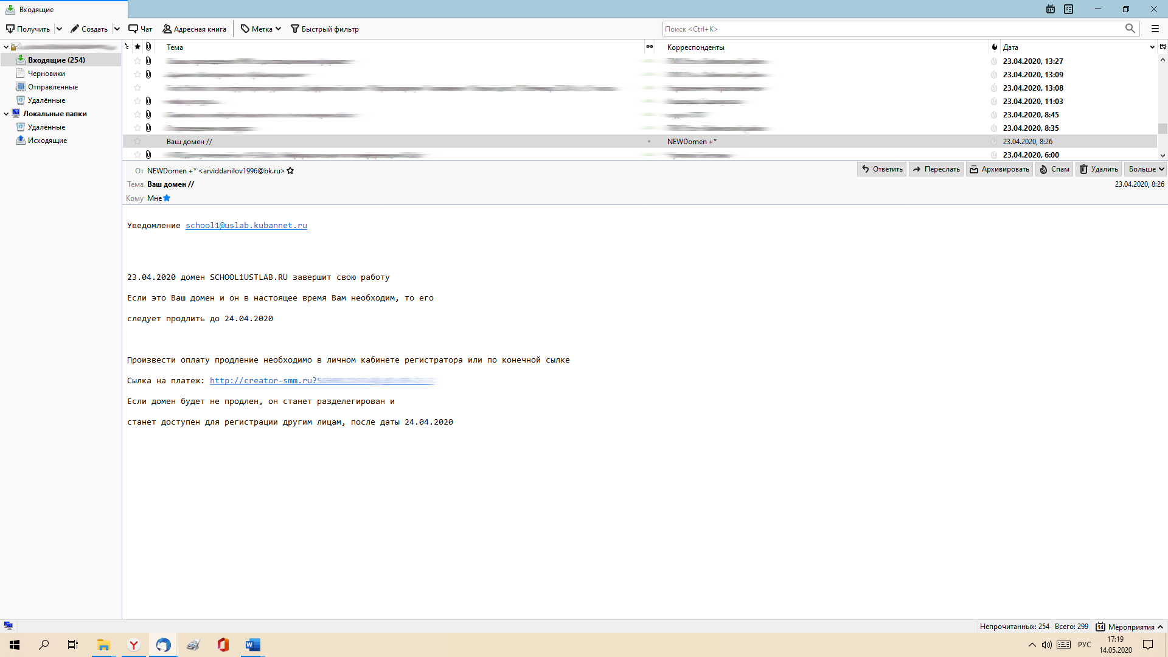1168x657 pixels.
Task: Star the 'Ваш домен //' message
Action: 137,141
